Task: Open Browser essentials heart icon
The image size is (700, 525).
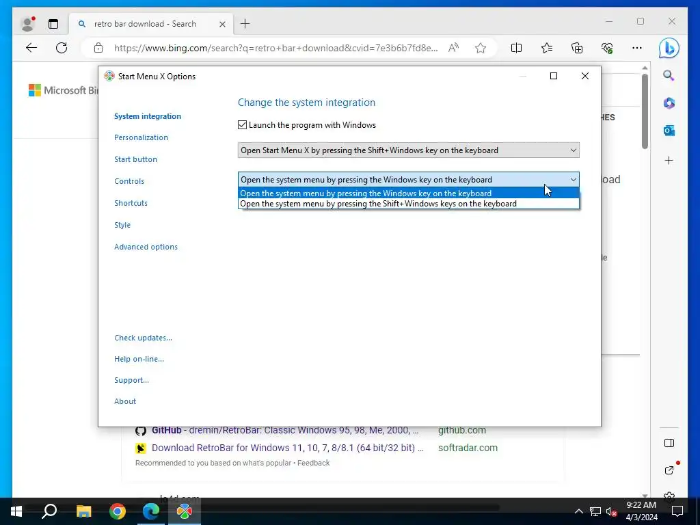Action: click(x=607, y=48)
